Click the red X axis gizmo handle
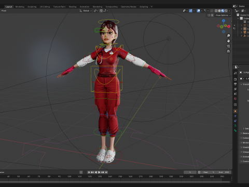Image resolution: width=249 pixels, height=187 pixels. [x=229, y=26]
